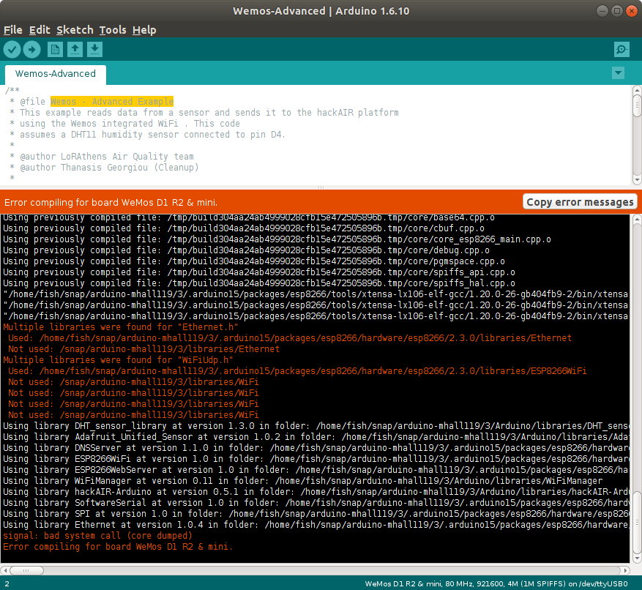Click Copy error messages button

[x=580, y=202]
